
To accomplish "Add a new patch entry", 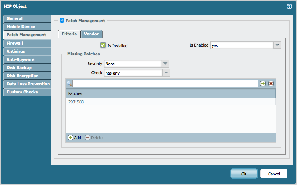I will pos(75,138).
